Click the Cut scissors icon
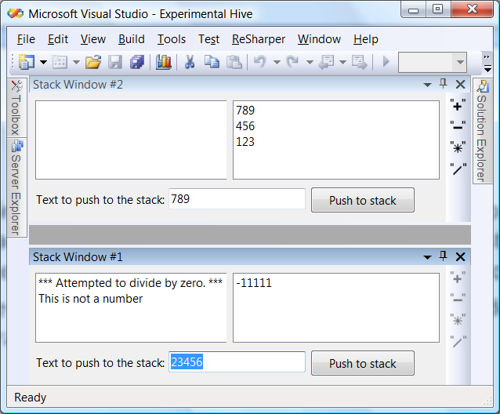The height and width of the screenshot is (414, 500). 190,62
